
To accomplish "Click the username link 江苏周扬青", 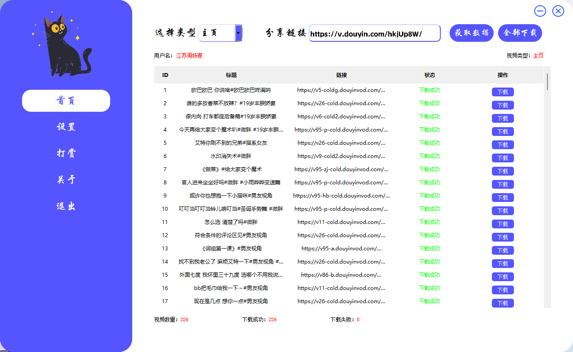I will tap(190, 56).
